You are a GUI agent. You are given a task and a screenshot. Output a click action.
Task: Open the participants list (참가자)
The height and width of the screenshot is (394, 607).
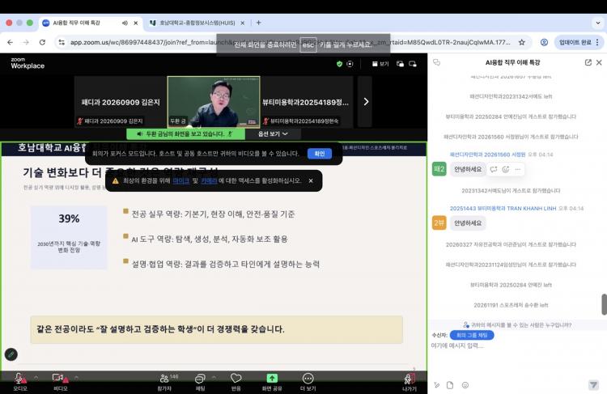(x=164, y=379)
